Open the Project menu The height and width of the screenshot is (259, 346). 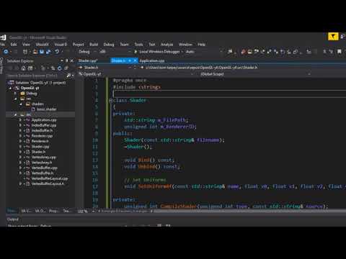[79, 45]
